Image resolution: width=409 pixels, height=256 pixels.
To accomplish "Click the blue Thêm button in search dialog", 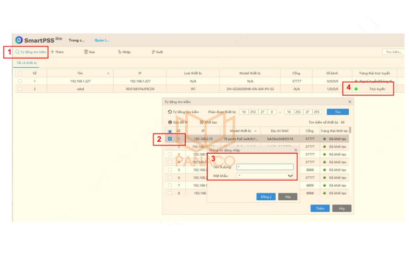I will (x=320, y=208).
